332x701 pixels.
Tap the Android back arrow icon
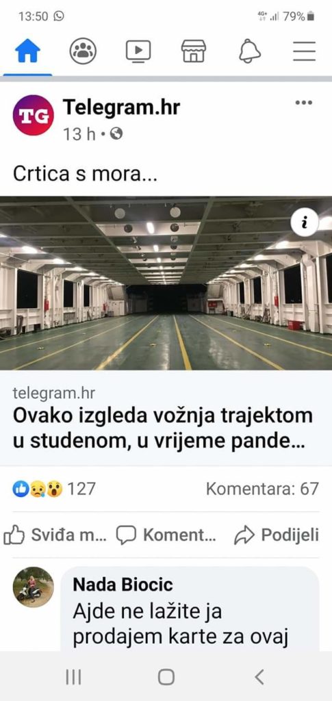(x=259, y=677)
